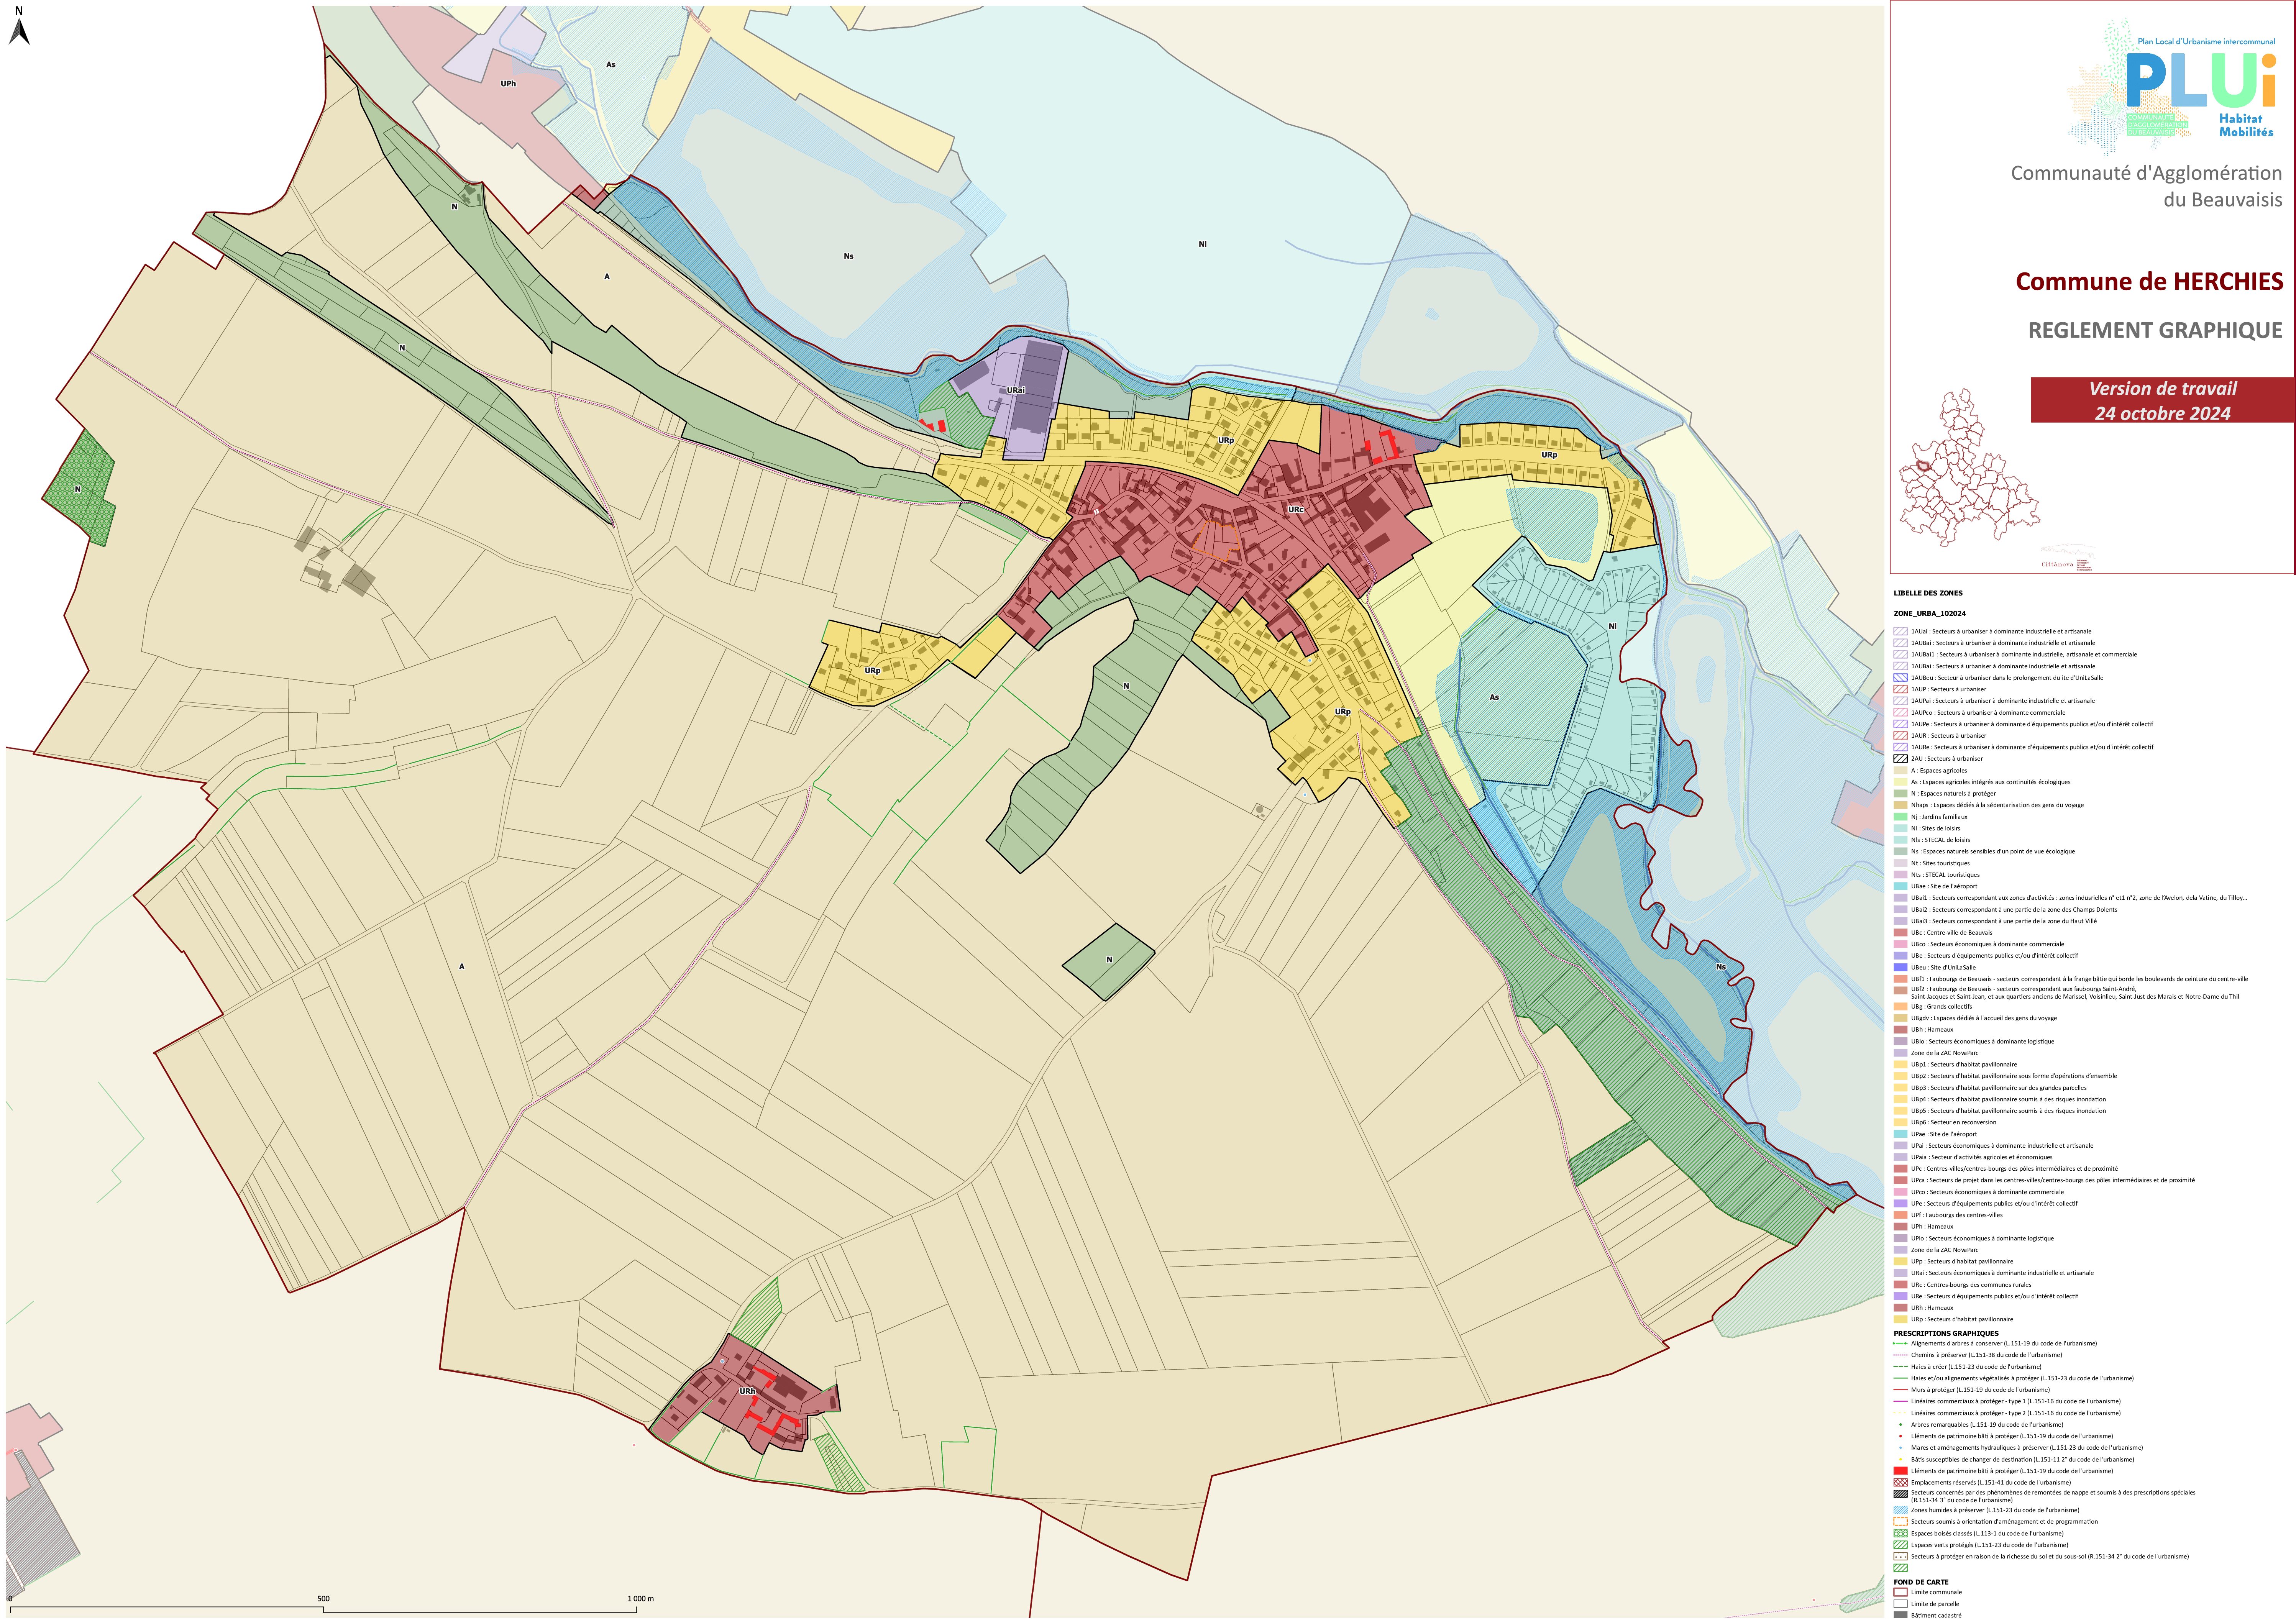Click the Zones humides à préserver hatch symbol
2296x1624 pixels.
point(1900,1510)
